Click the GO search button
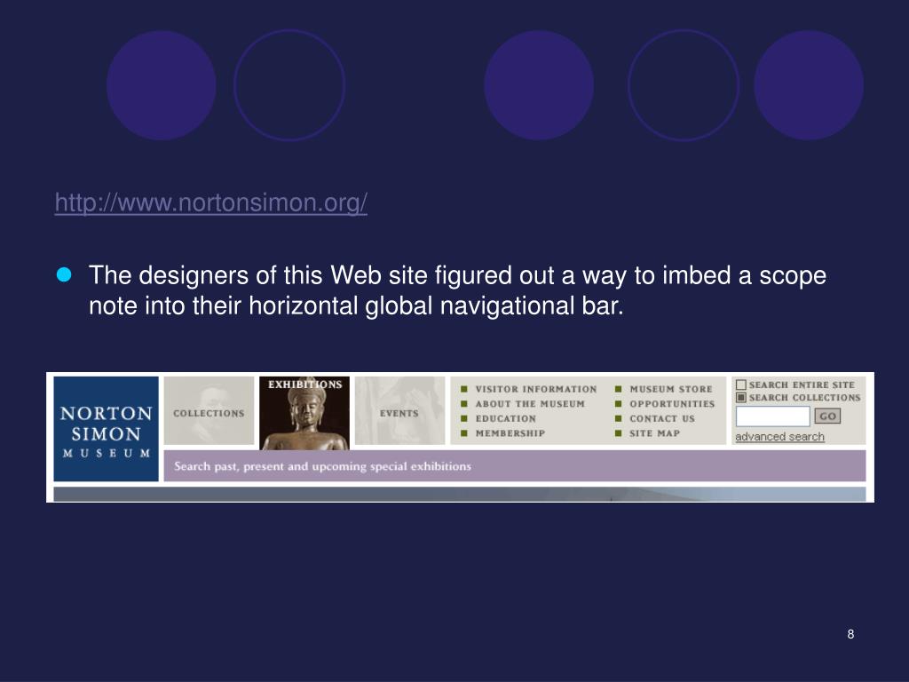Screen dimensions: 909x682 click(827, 416)
